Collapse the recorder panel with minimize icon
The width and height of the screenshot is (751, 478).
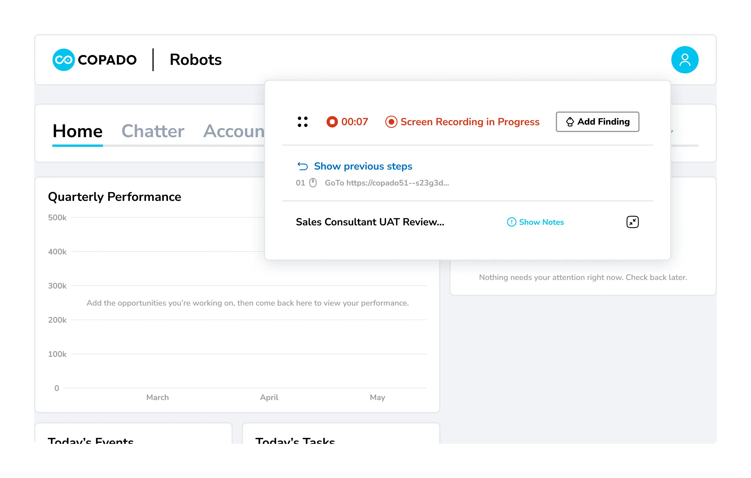[x=632, y=222]
